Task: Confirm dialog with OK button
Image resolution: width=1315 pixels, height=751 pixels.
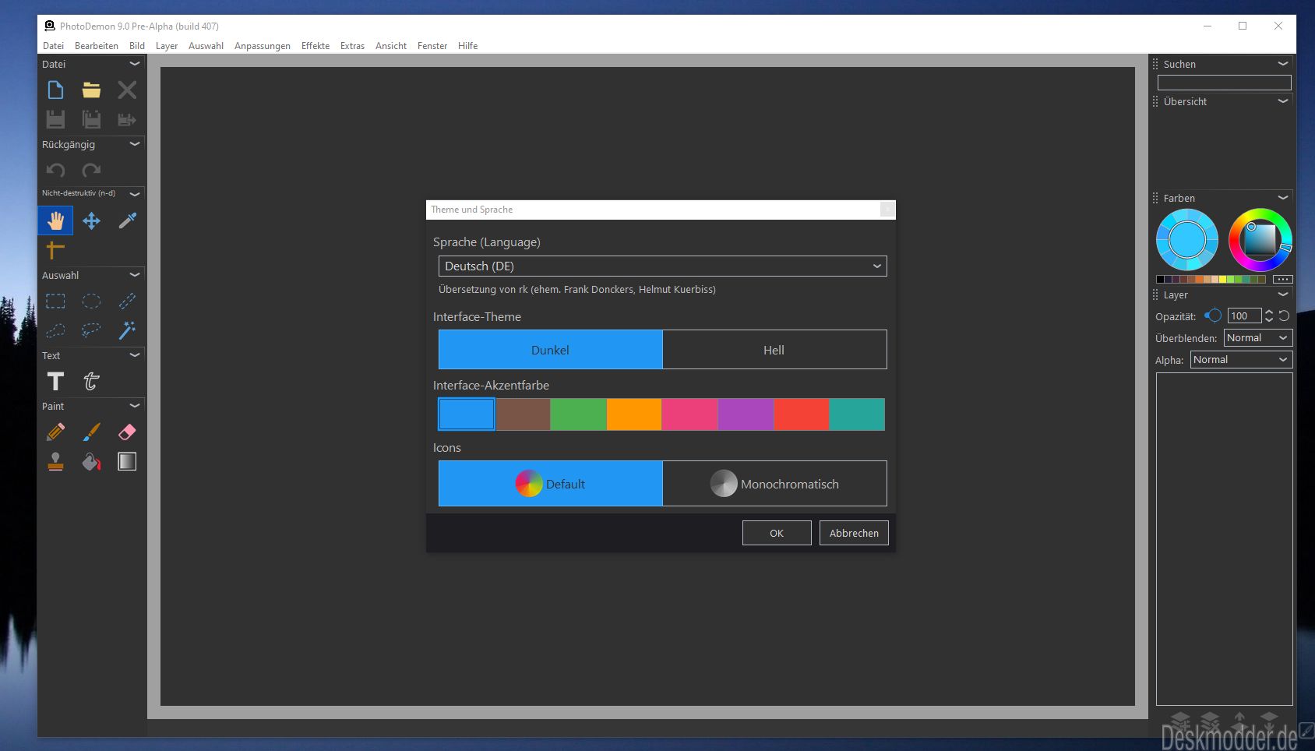Action: [777, 533]
